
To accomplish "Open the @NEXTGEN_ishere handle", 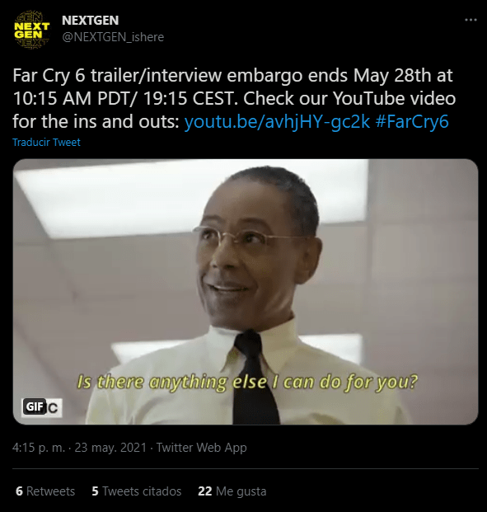I will [113, 37].
